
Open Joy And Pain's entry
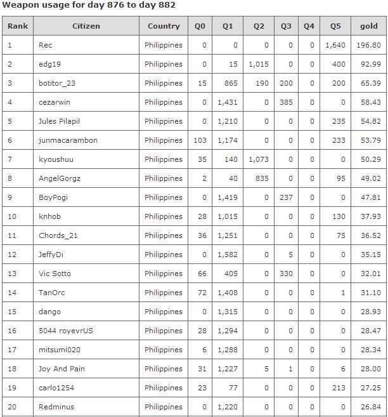tap(61, 369)
